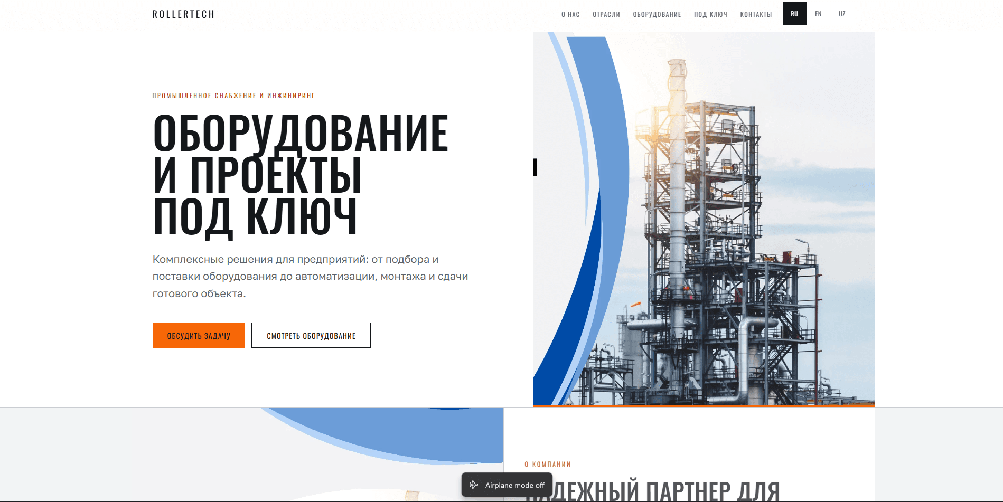
Task: Click the paragraph starting with Комплексные решения
Action: pyautogui.click(x=310, y=276)
